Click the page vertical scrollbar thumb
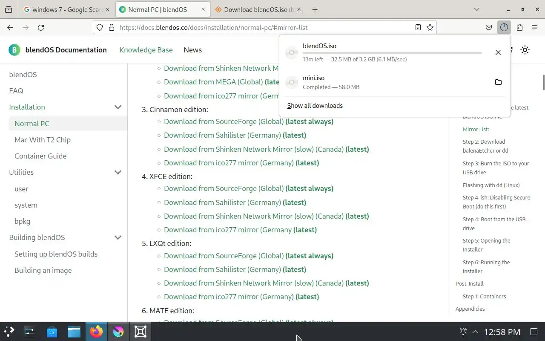The width and height of the screenshot is (545, 341). point(544,82)
